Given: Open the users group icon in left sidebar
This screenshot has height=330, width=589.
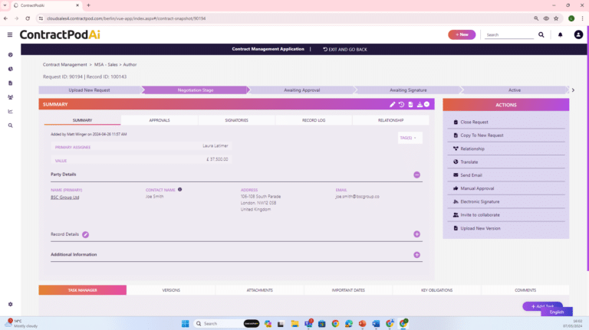Looking at the screenshot, I should tap(10, 97).
